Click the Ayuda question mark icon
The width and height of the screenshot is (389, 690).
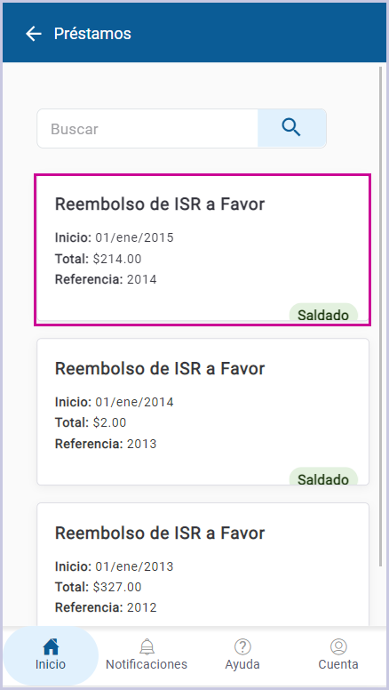pos(242,647)
